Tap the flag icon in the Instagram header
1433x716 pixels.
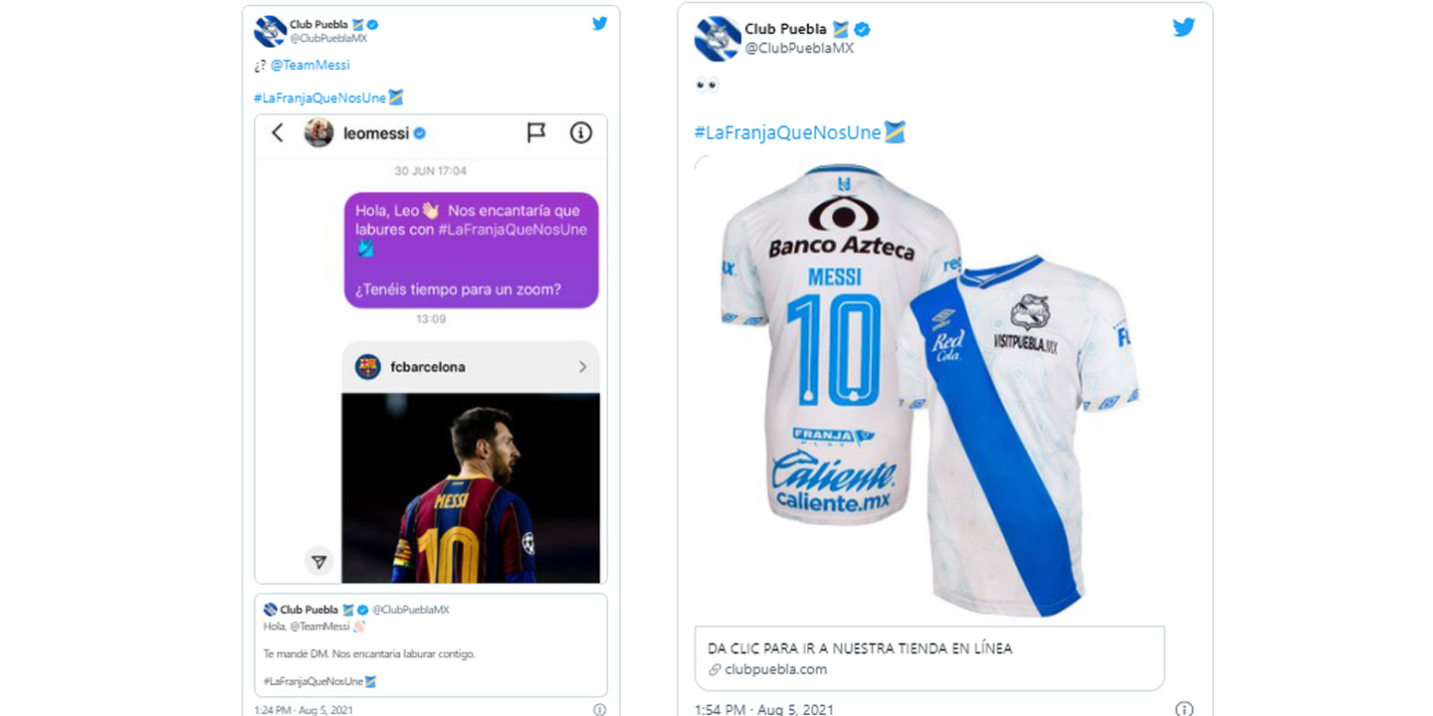coord(536,132)
